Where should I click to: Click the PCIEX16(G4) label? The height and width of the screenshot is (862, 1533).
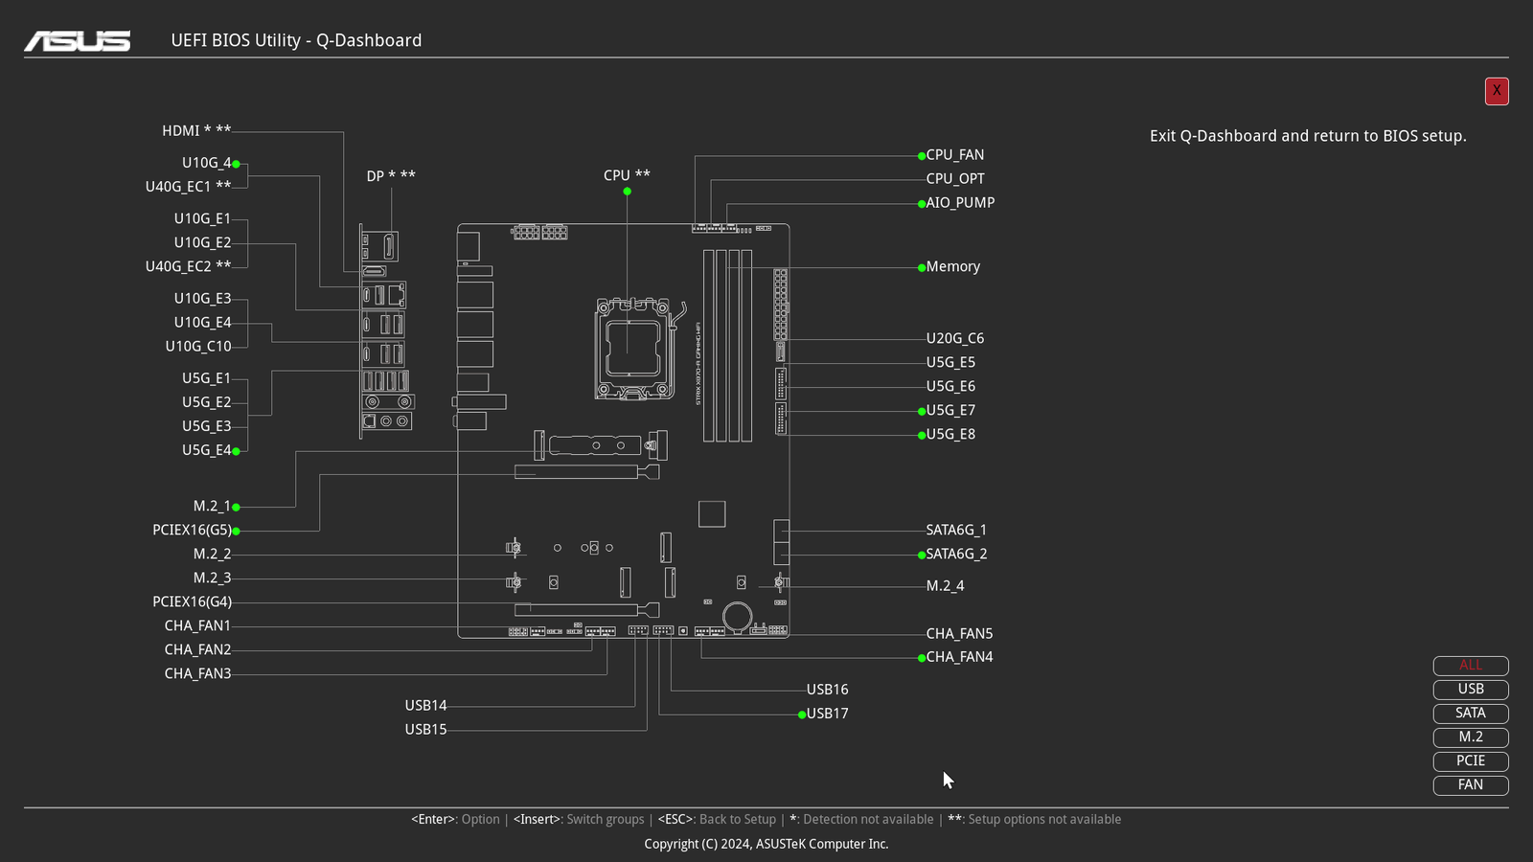click(192, 602)
